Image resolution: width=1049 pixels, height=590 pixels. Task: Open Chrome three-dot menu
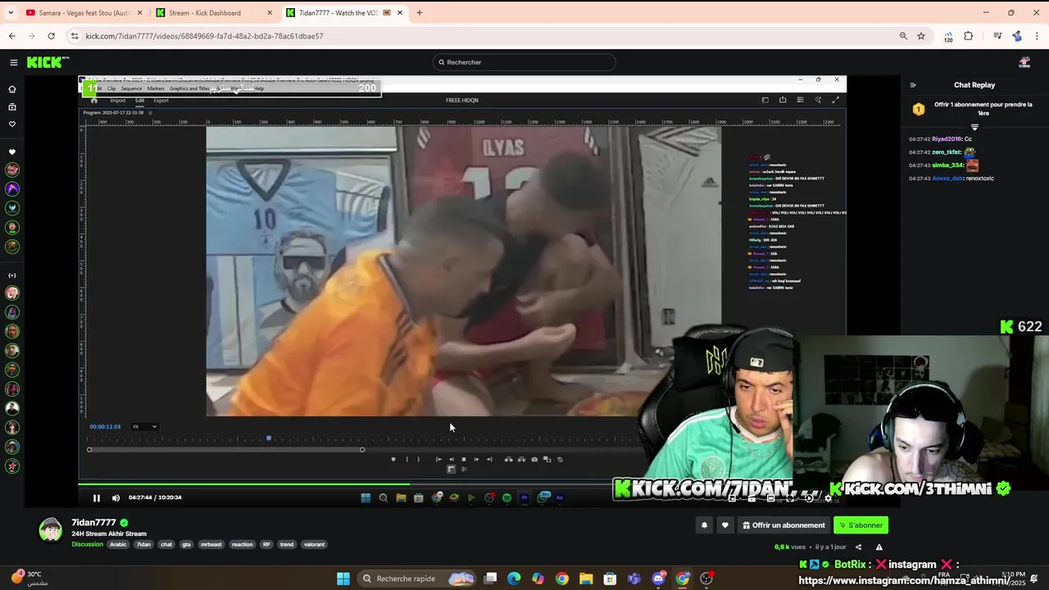pyautogui.click(x=1038, y=36)
